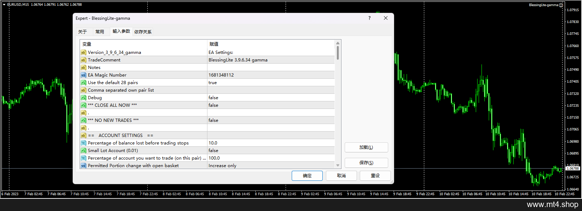582x211 pixels.
Task: Click the 保存(S) button
Action: 366,163
